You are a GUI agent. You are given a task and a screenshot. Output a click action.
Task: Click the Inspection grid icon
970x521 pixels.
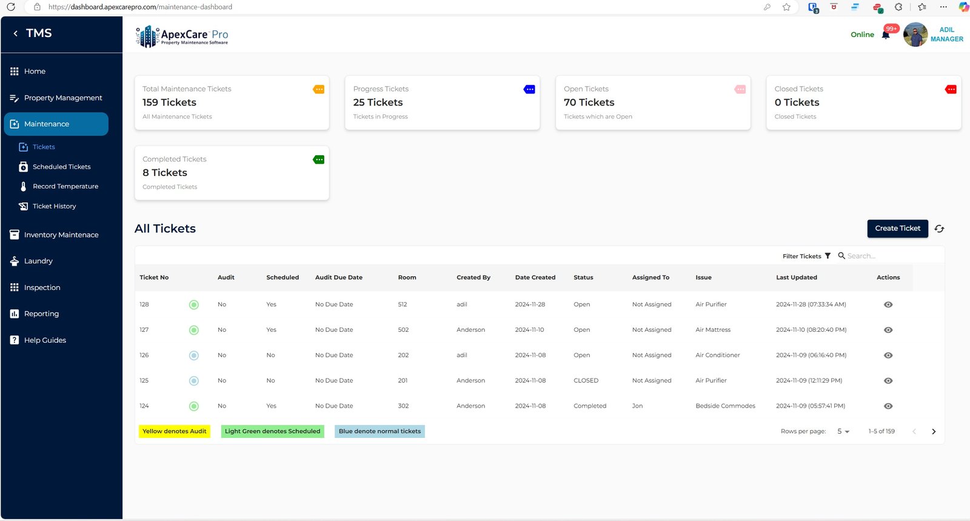click(x=15, y=287)
